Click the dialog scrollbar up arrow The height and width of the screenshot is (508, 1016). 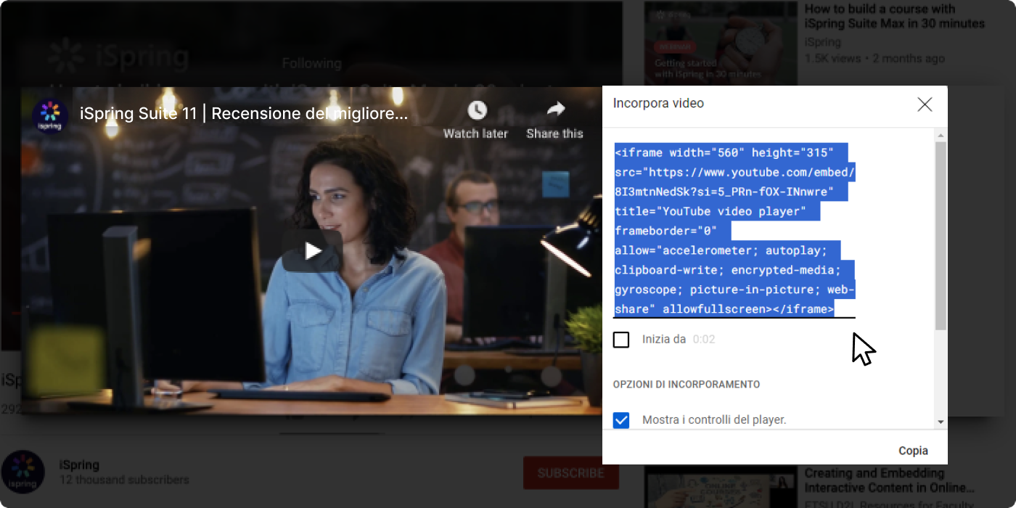point(941,136)
